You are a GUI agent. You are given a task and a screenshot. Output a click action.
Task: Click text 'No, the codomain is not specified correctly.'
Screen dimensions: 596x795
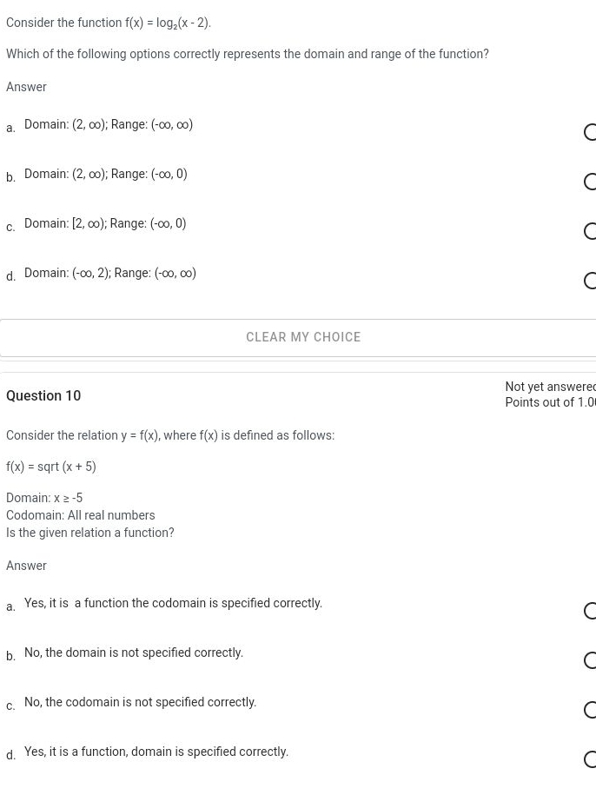(140, 703)
